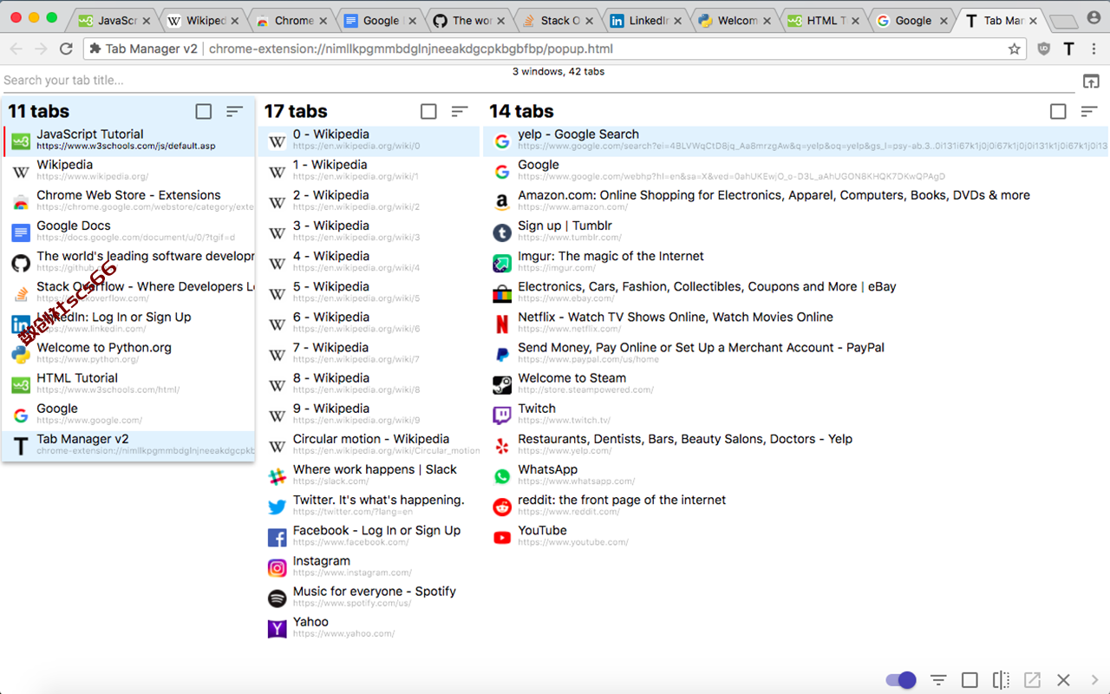Open yelp - Google Search entry

[795, 141]
